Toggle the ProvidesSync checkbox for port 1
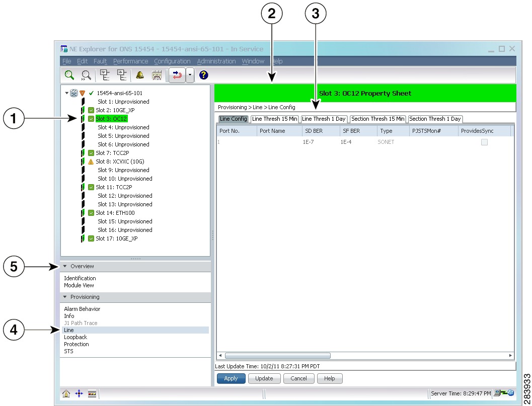The height and width of the screenshot is (406, 532). 484,142
